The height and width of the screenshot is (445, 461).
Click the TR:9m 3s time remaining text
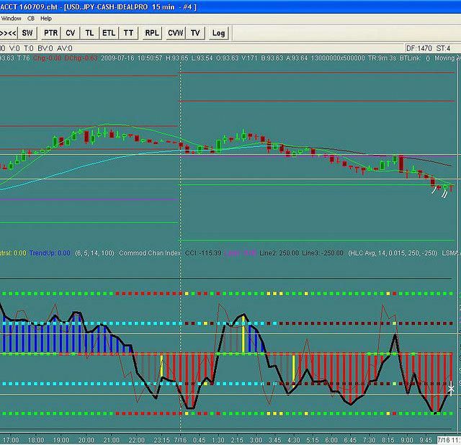pyautogui.click(x=382, y=58)
